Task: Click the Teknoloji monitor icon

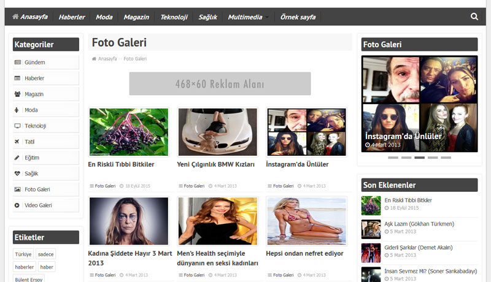Action: [x=18, y=126]
